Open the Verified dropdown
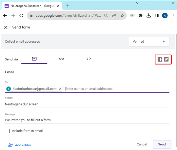 [x=149, y=41]
